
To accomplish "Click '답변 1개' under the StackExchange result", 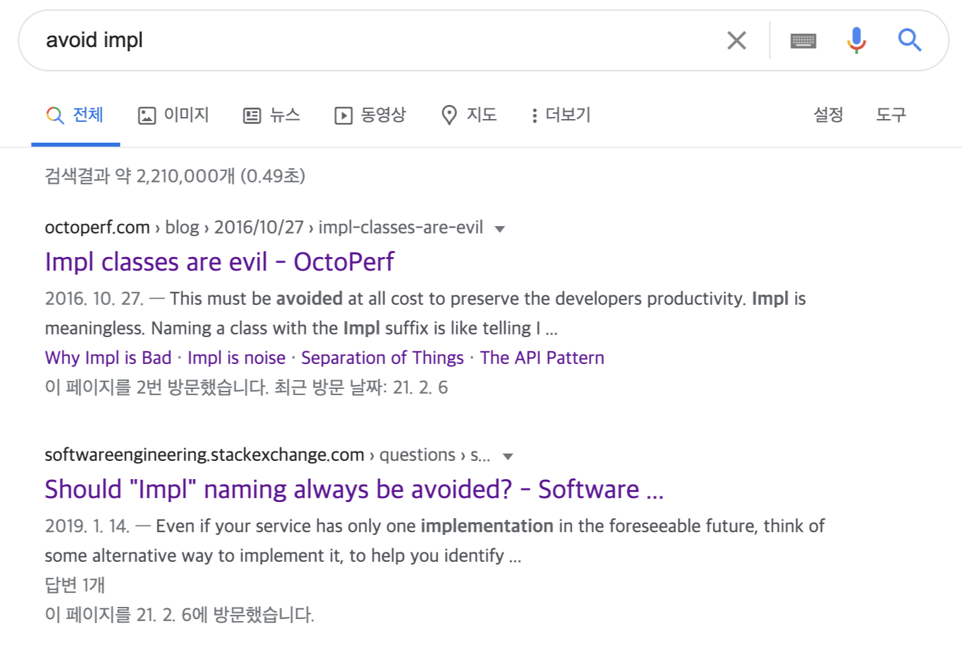I will point(75,585).
